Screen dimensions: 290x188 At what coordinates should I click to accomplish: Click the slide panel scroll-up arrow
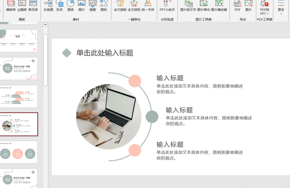click(x=45, y=25)
